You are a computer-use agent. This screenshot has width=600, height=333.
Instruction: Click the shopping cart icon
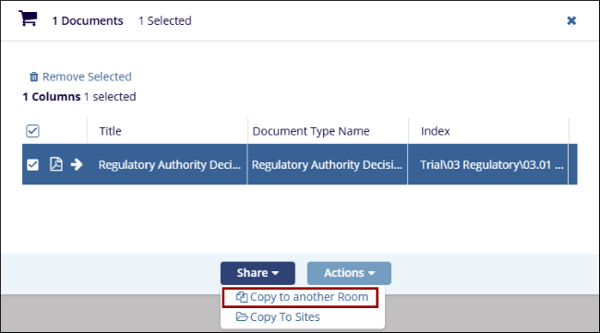click(x=28, y=18)
